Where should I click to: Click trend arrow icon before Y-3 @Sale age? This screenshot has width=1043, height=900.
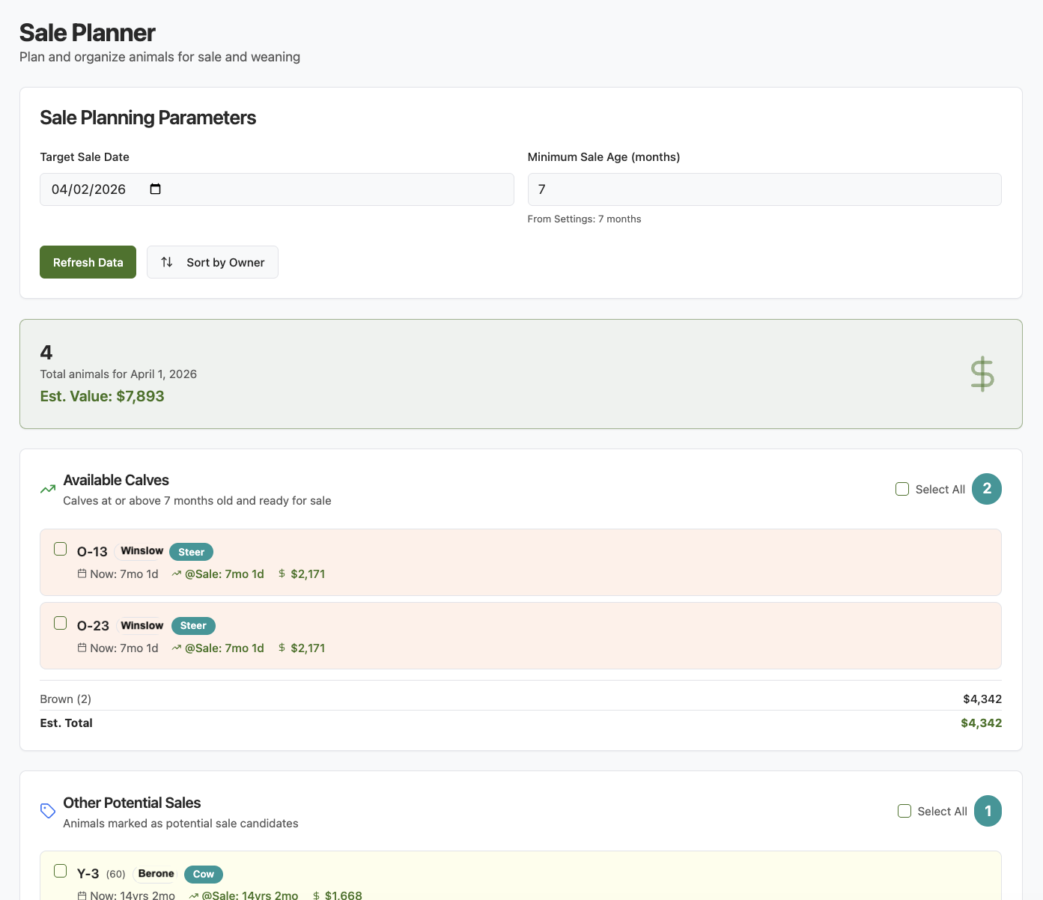(193, 896)
